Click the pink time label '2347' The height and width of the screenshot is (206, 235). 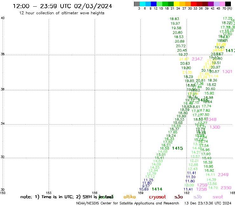(x=197, y=59)
